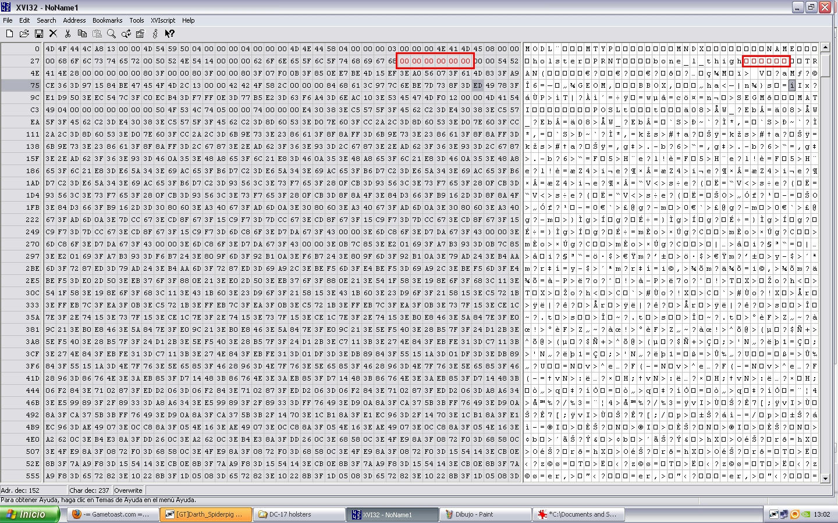Click the address label 249
Screen dimensions: 838x523
[x=33, y=232]
